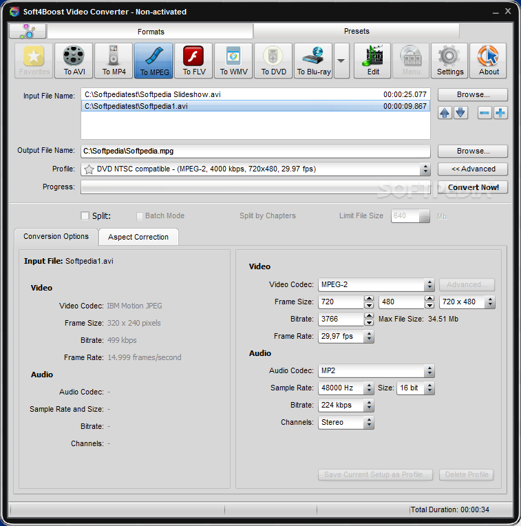The height and width of the screenshot is (526, 521).
Task: Select the To WMV format
Action: 233,61
